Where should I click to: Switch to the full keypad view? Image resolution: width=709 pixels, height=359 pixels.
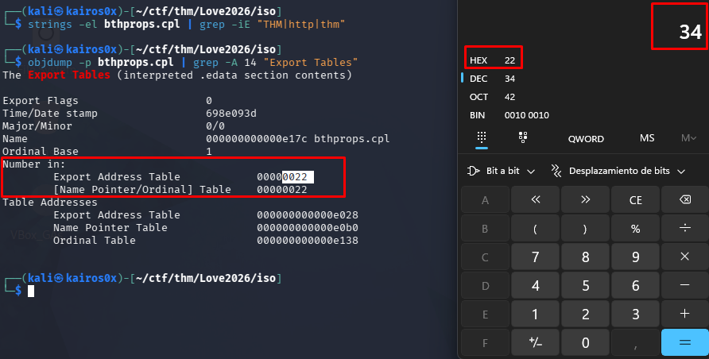[482, 138]
